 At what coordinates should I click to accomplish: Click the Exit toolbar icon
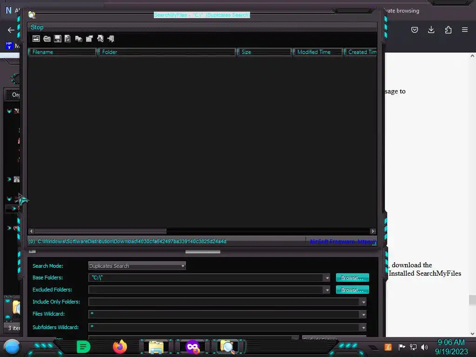[x=111, y=39]
